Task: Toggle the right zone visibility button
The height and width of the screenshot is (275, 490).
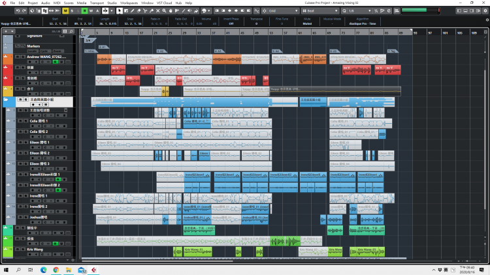Action: 472,11
